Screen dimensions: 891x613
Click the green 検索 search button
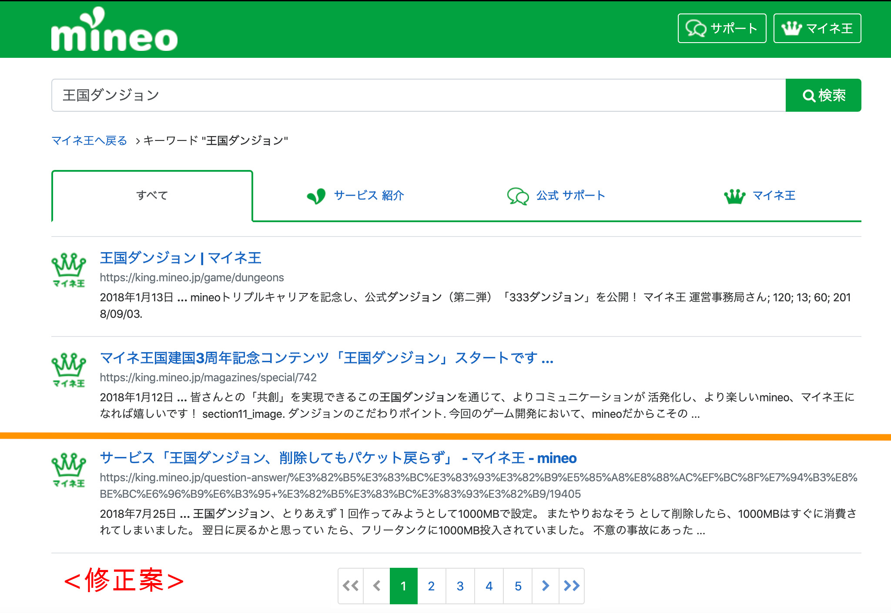click(x=823, y=95)
